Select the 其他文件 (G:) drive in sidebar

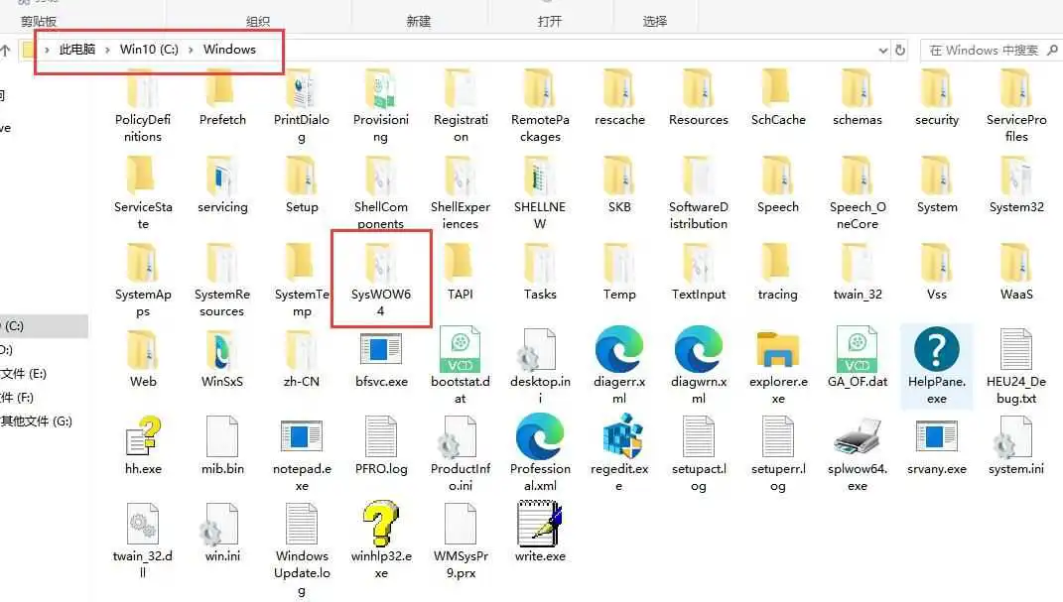click(36, 421)
